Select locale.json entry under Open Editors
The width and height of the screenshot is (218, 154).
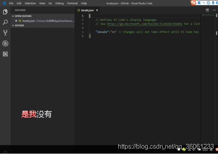tap(43, 21)
